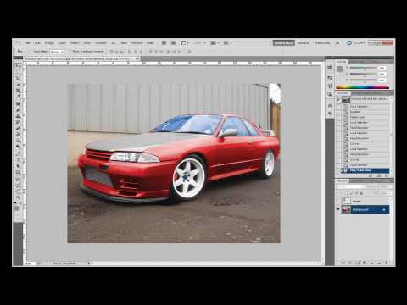407x305 pixels.
Task: Switch to the Painting workspace
Action: tap(322, 43)
